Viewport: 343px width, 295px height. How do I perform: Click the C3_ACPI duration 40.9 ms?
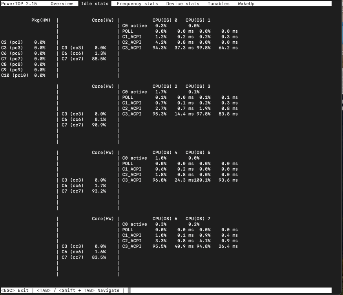tap(184, 246)
